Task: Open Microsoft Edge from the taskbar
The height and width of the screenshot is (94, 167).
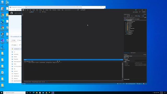Action: click(x=34, y=93)
